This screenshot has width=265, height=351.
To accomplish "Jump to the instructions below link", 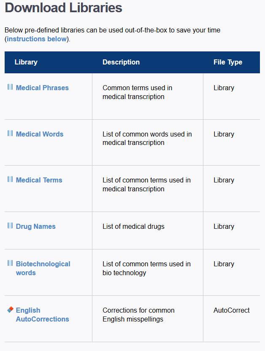I will coord(37,39).
